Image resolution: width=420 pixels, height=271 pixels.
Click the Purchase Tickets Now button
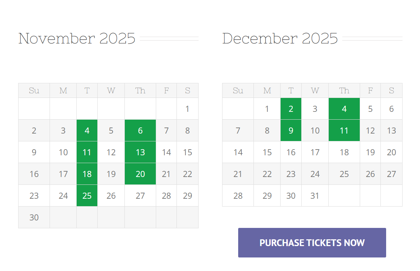point(312,243)
